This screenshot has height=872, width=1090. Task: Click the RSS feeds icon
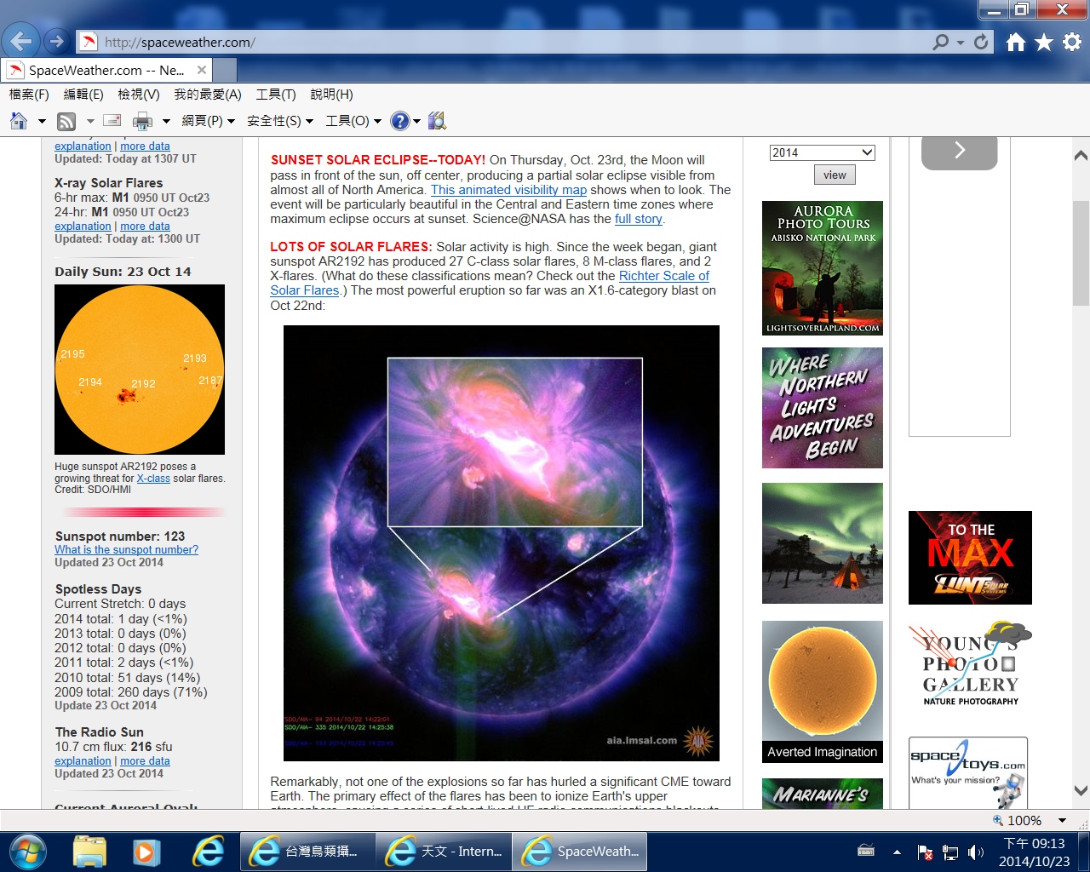[66, 121]
